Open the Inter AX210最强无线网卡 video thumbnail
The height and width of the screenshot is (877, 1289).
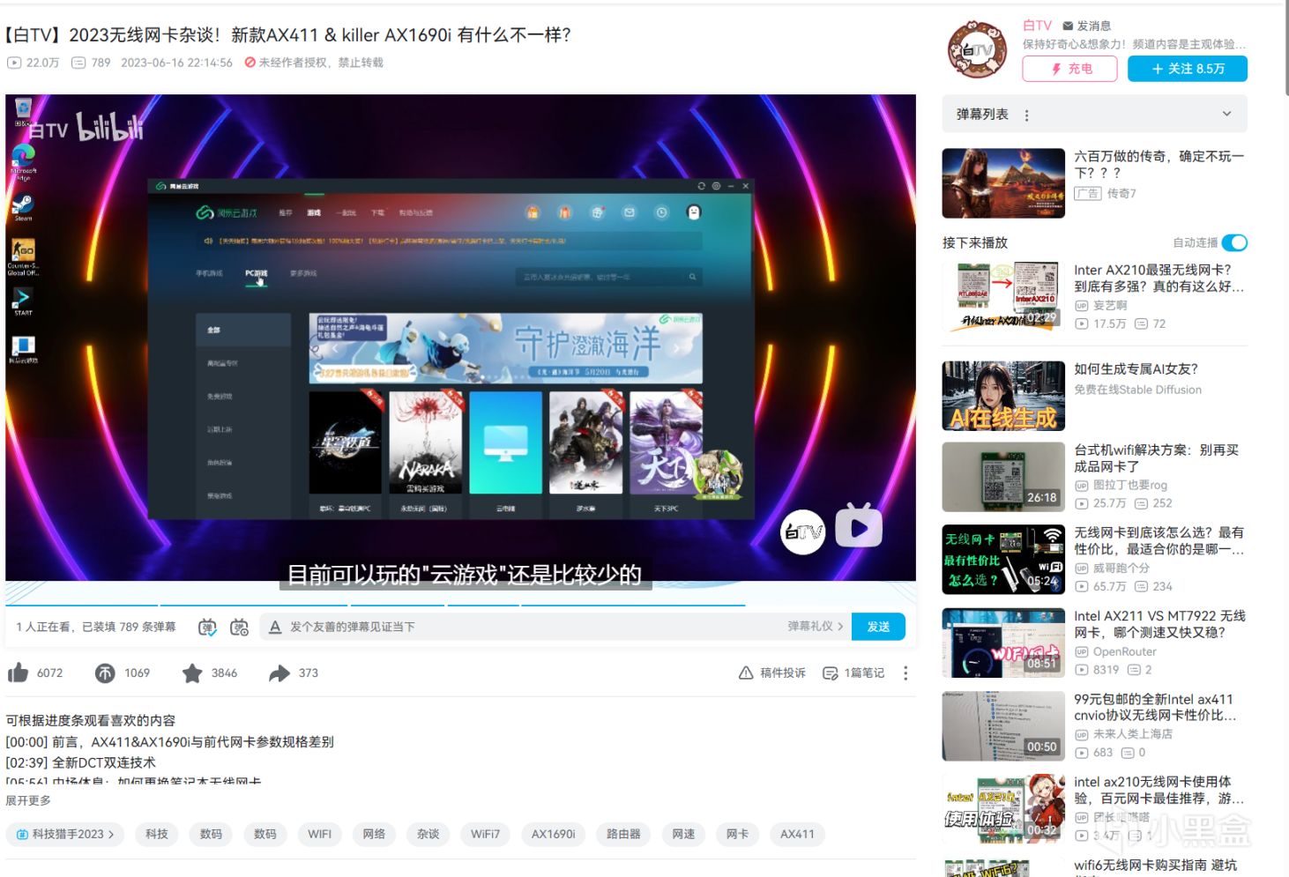1003,296
